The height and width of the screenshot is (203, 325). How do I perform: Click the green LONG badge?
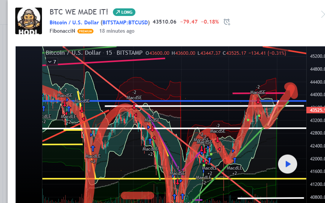coord(124,12)
